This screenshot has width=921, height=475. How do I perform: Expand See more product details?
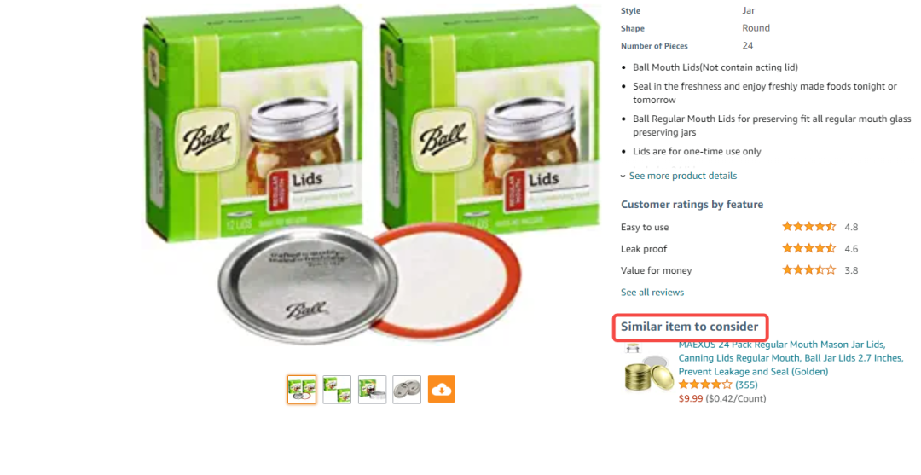point(682,176)
